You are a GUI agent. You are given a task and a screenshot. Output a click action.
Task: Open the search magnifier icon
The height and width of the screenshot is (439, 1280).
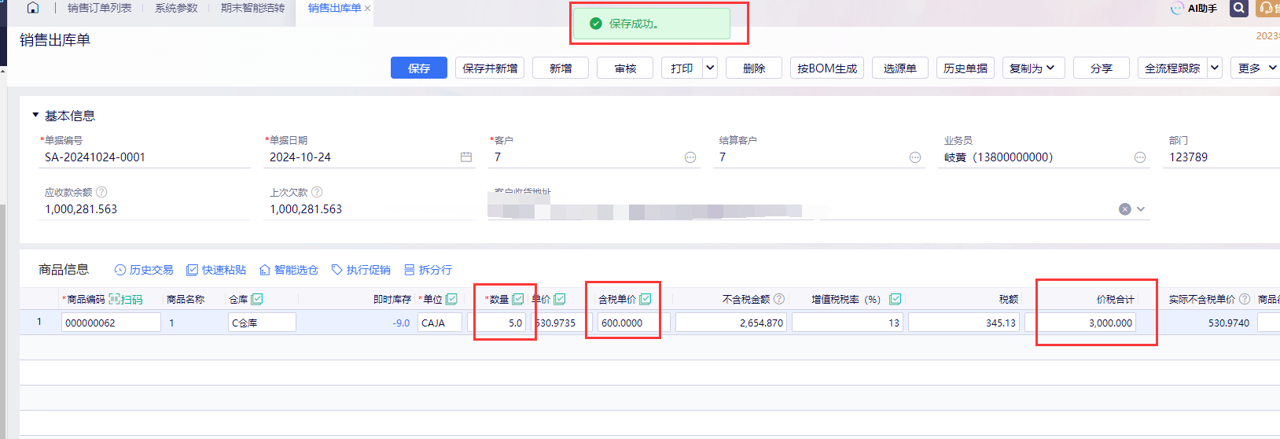coord(1239,9)
